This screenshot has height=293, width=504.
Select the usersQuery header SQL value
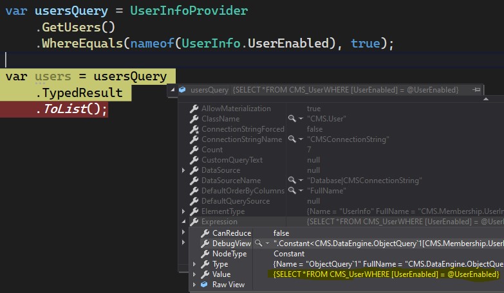[x=346, y=90]
